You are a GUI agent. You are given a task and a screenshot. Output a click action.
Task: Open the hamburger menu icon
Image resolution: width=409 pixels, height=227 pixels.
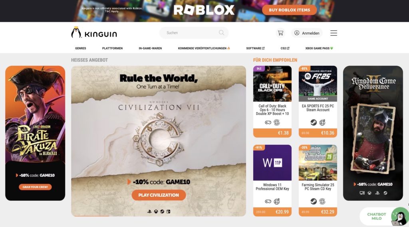[x=334, y=33]
